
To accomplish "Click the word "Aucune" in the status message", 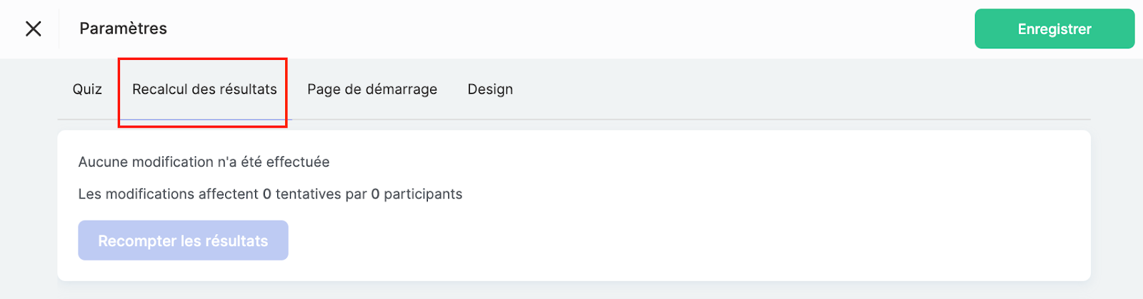I will click(x=103, y=162).
